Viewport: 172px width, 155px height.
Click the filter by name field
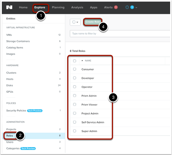tap(120, 34)
